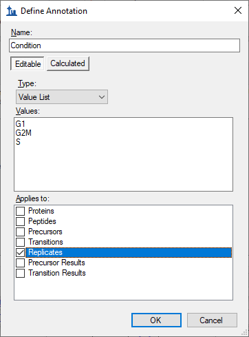Viewport: 249px width, 337px height.
Task: Enable the Peptides checkbox
Action: [x=20, y=221]
